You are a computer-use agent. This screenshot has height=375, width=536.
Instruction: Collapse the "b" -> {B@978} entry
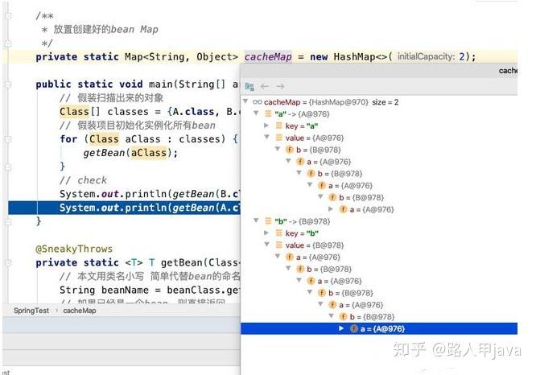(x=256, y=220)
